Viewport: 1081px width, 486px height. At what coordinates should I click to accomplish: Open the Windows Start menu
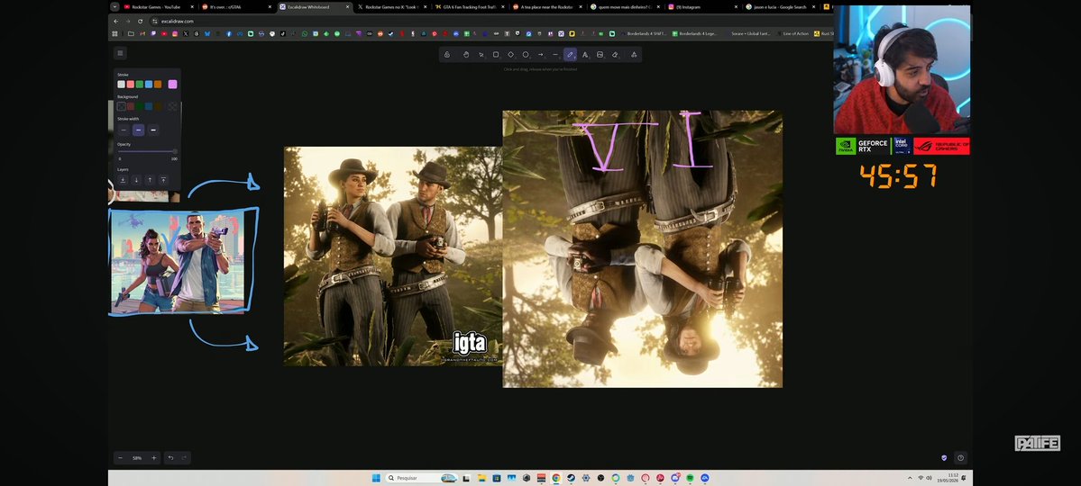376,478
